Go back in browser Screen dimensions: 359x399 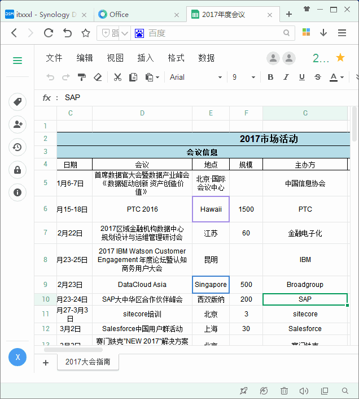(14, 33)
